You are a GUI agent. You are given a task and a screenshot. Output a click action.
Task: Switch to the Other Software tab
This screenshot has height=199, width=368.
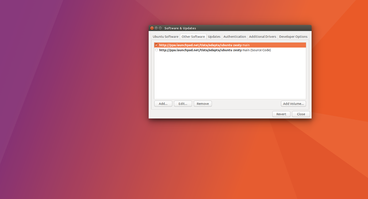coord(193,36)
